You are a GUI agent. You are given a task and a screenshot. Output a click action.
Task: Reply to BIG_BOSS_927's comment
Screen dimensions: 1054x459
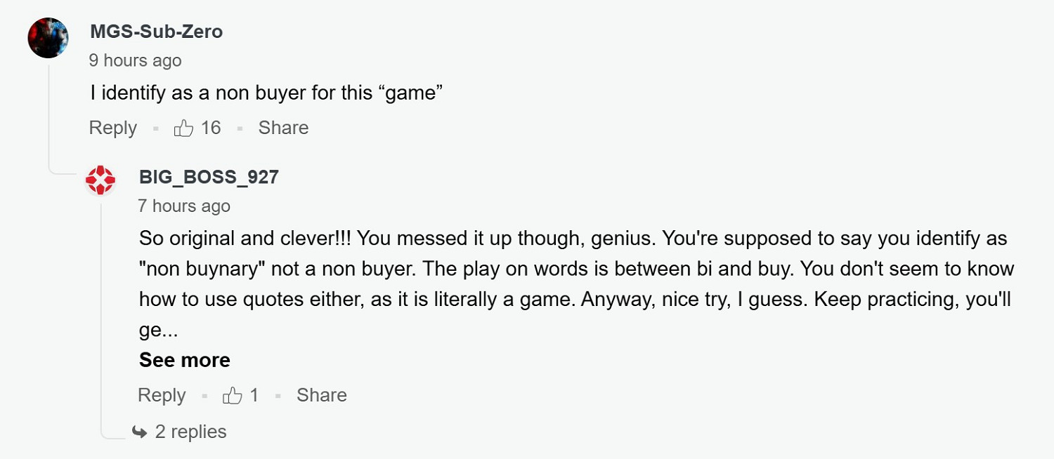[162, 395]
